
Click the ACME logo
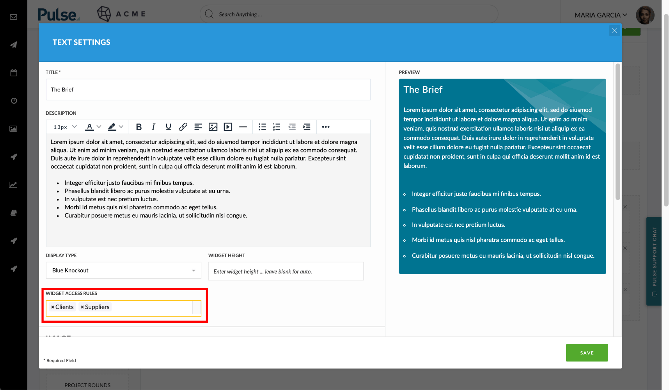pos(121,14)
